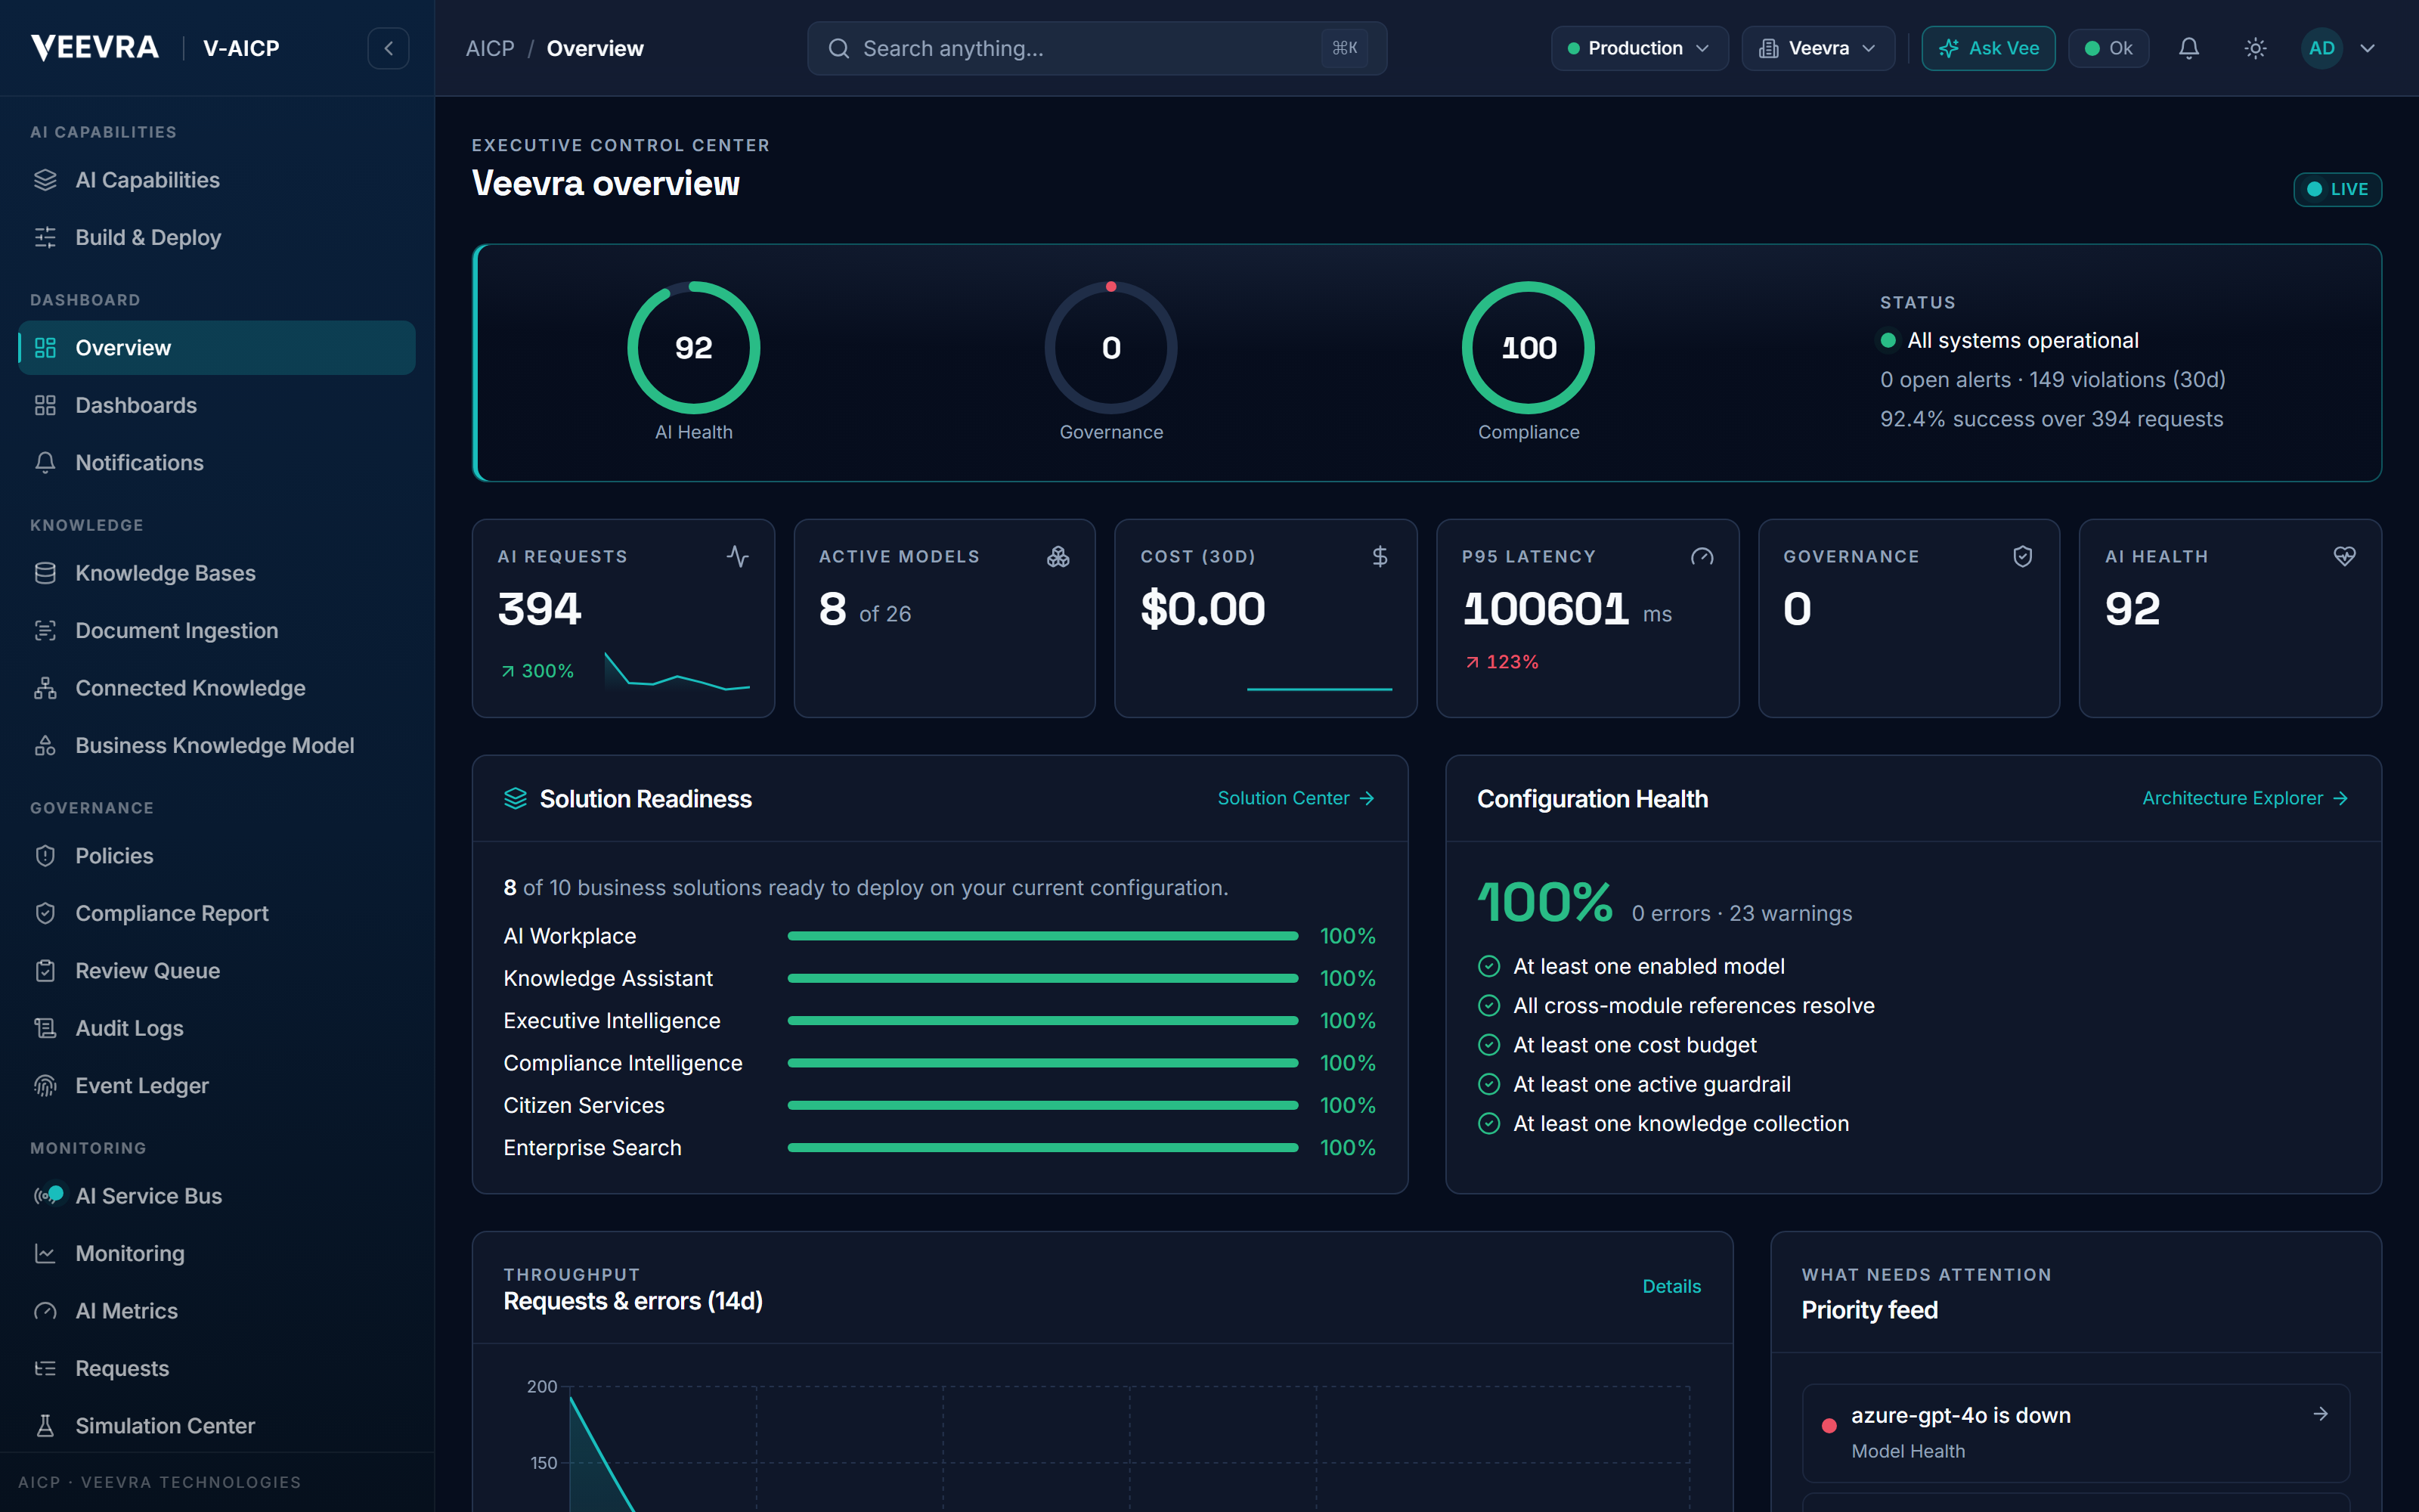Select Overview in the sidebar
Image resolution: width=2419 pixels, height=1512 pixels.
coord(217,348)
